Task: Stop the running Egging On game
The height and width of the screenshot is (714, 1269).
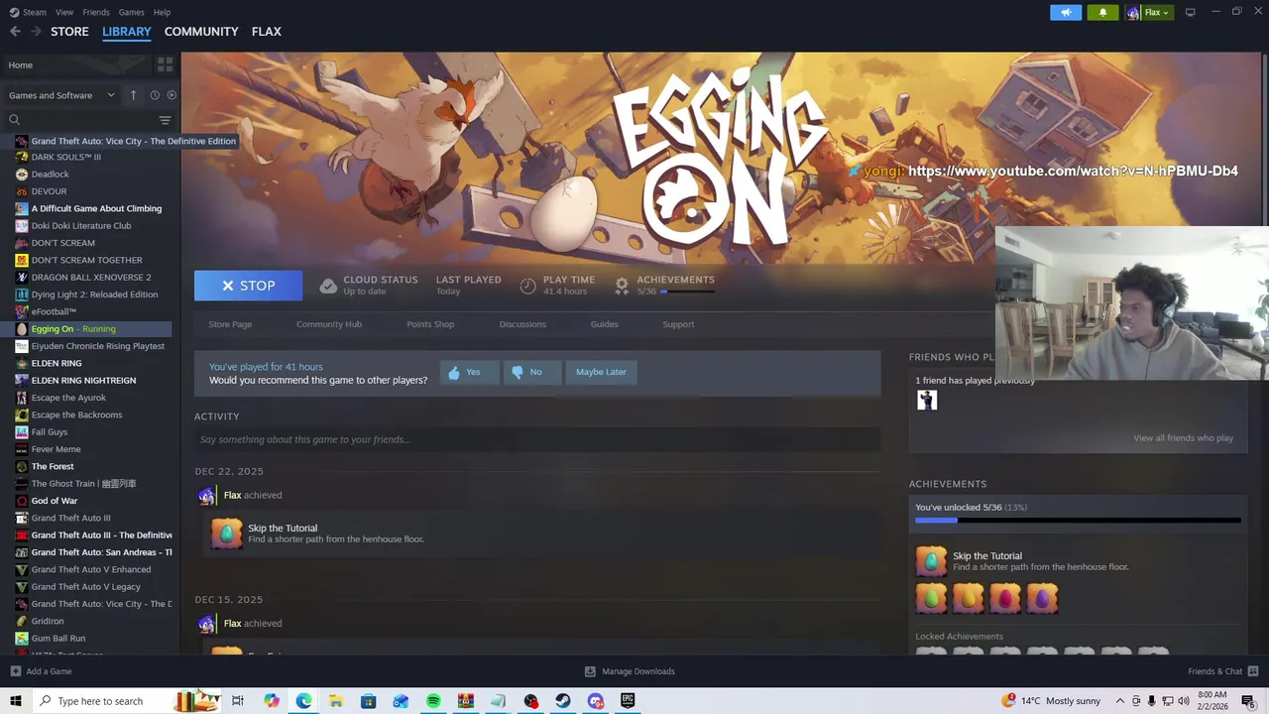Action: point(248,286)
